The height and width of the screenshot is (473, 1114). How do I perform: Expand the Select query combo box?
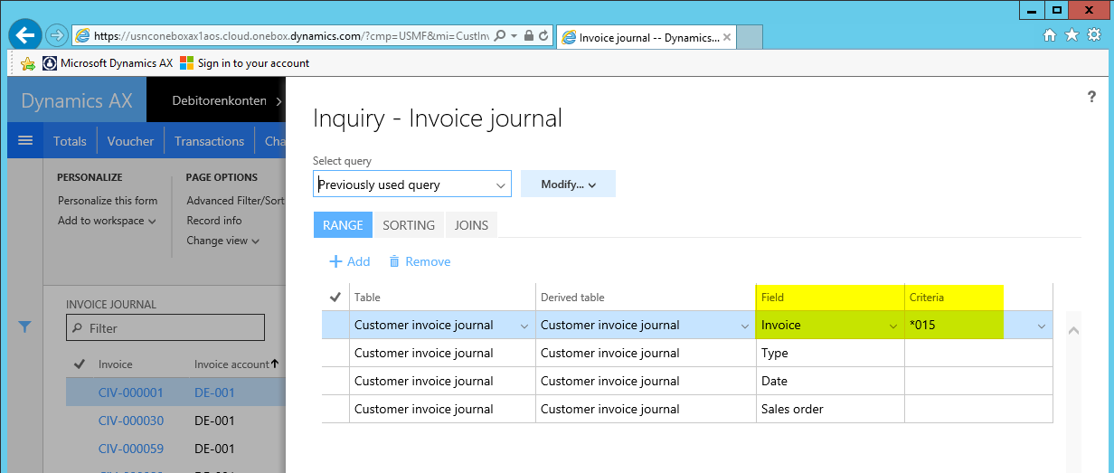pos(501,184)
